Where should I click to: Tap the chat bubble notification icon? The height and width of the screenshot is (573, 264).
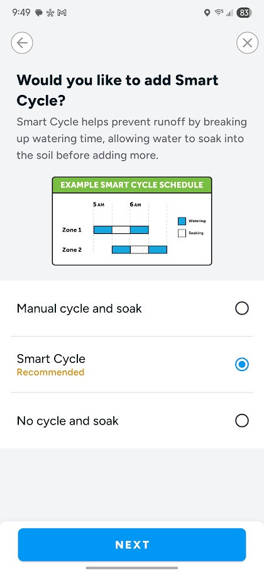(x=39, y=13)
